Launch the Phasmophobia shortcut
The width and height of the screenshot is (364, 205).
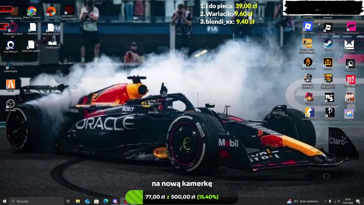pyautogui.click(x=330, y=114)
